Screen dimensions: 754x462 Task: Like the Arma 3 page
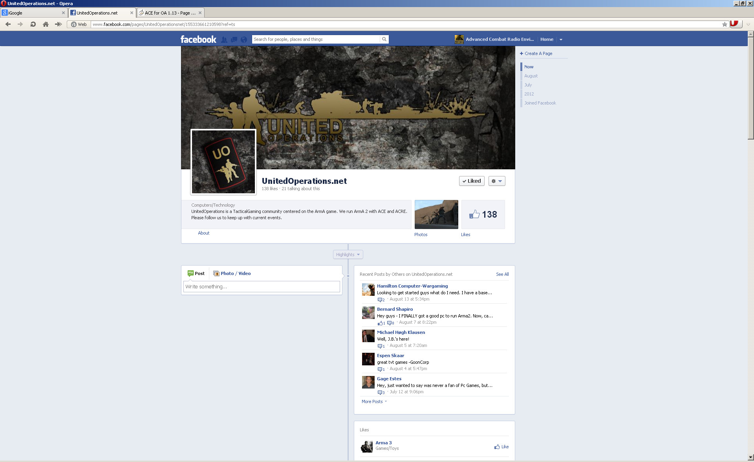point(501,447)
